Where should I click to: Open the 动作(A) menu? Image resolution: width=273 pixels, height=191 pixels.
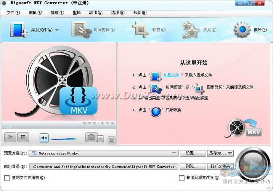[96, 13]
